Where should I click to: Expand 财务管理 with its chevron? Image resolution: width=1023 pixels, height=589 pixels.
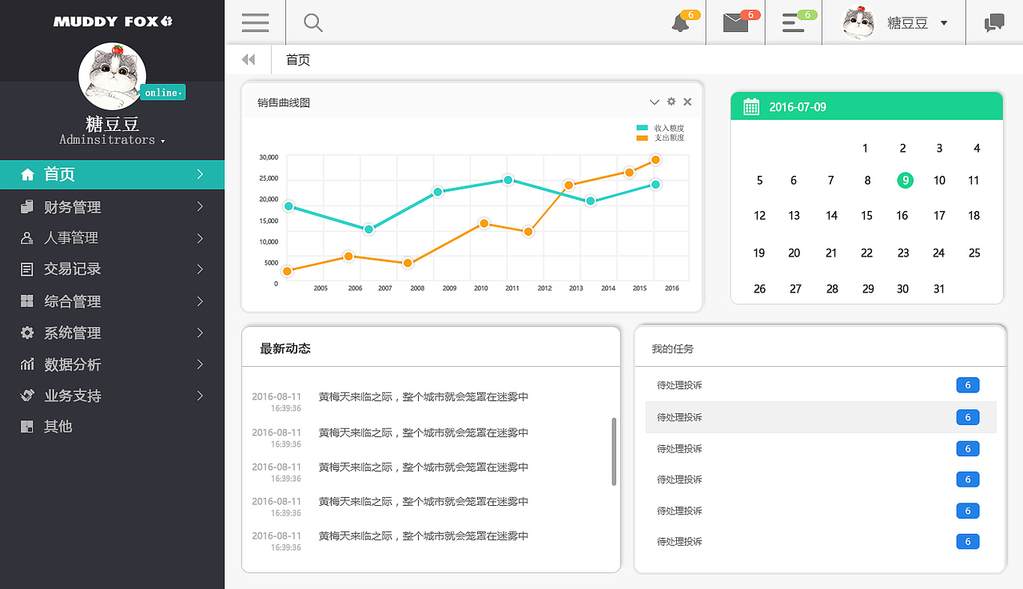tap(200, 207)
